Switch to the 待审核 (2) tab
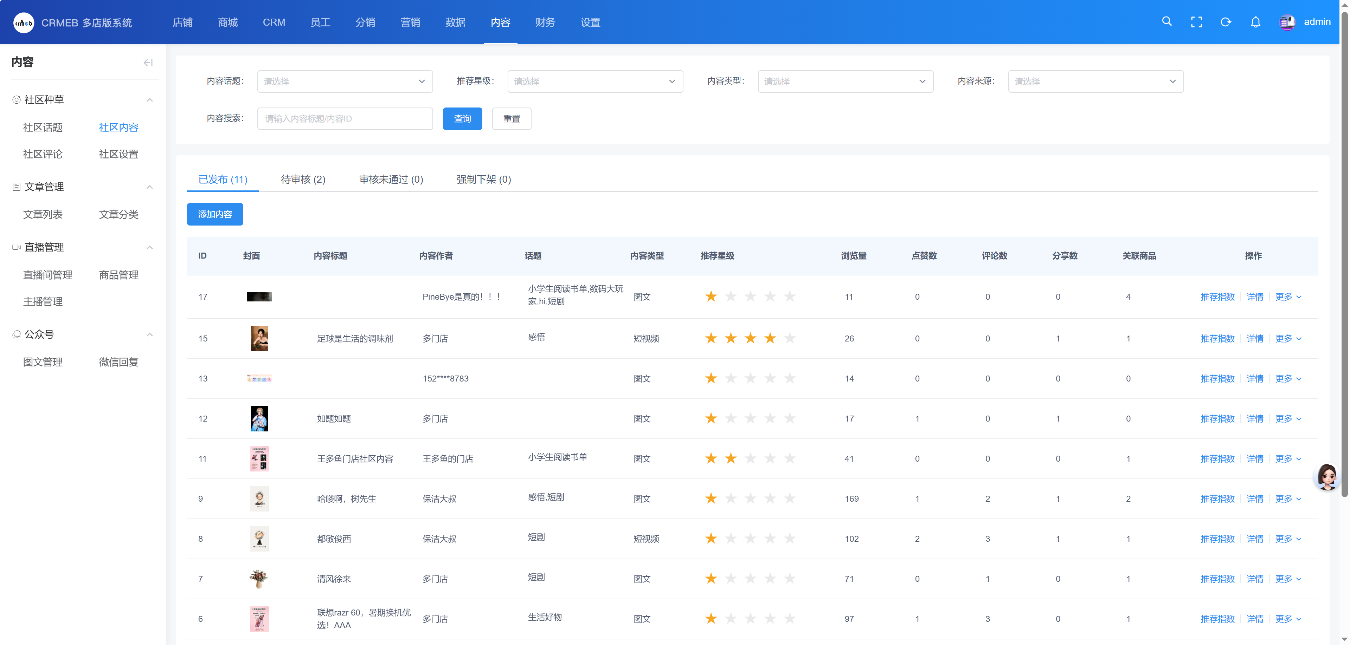This screenshot has height=645, width=1350. (303, 180)
